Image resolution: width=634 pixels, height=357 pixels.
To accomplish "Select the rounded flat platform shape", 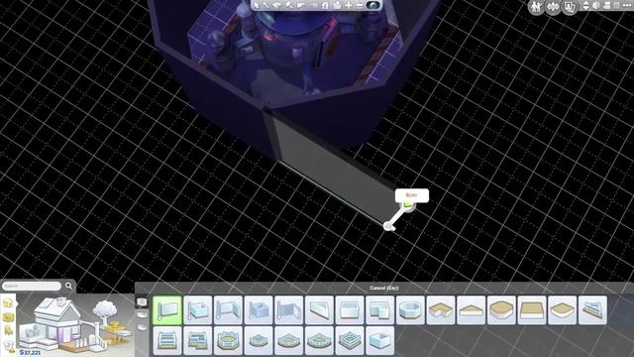I will point(562,310).
